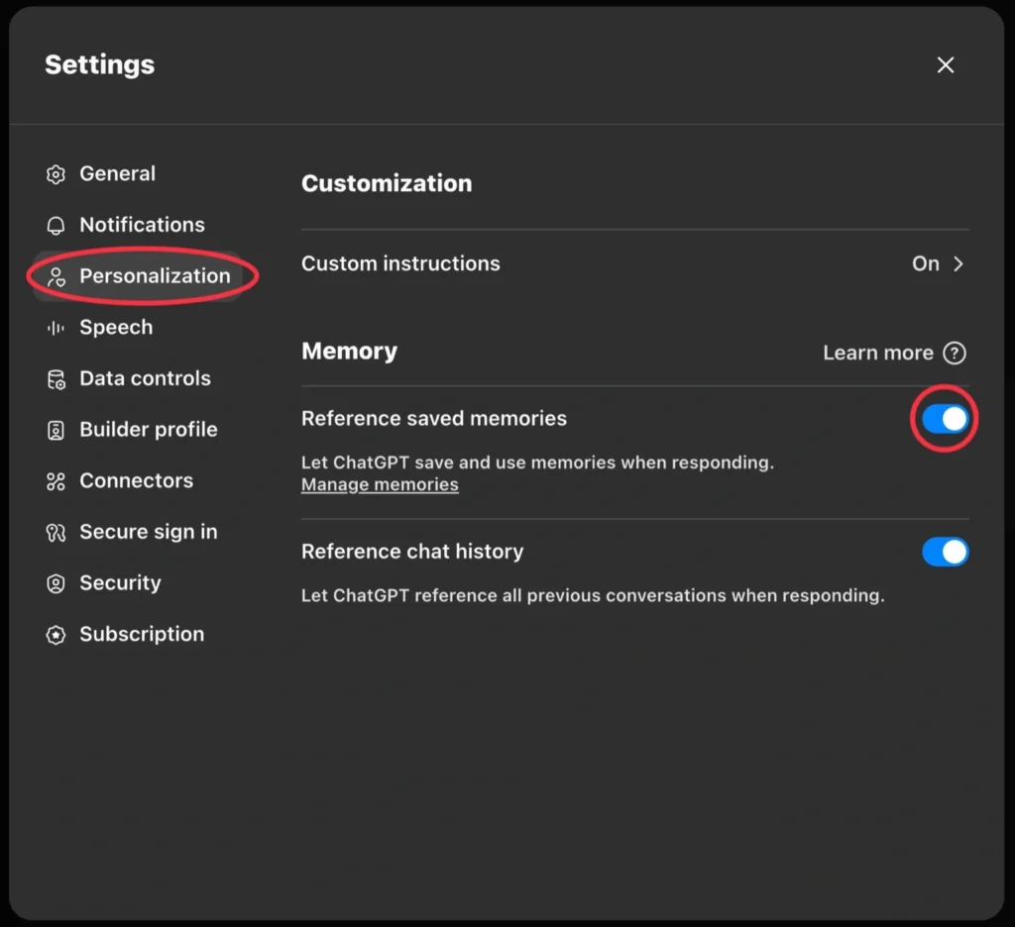Click the On status of Custom instructions
This screenshot has height=927, width=1015.
pos(925,263)
